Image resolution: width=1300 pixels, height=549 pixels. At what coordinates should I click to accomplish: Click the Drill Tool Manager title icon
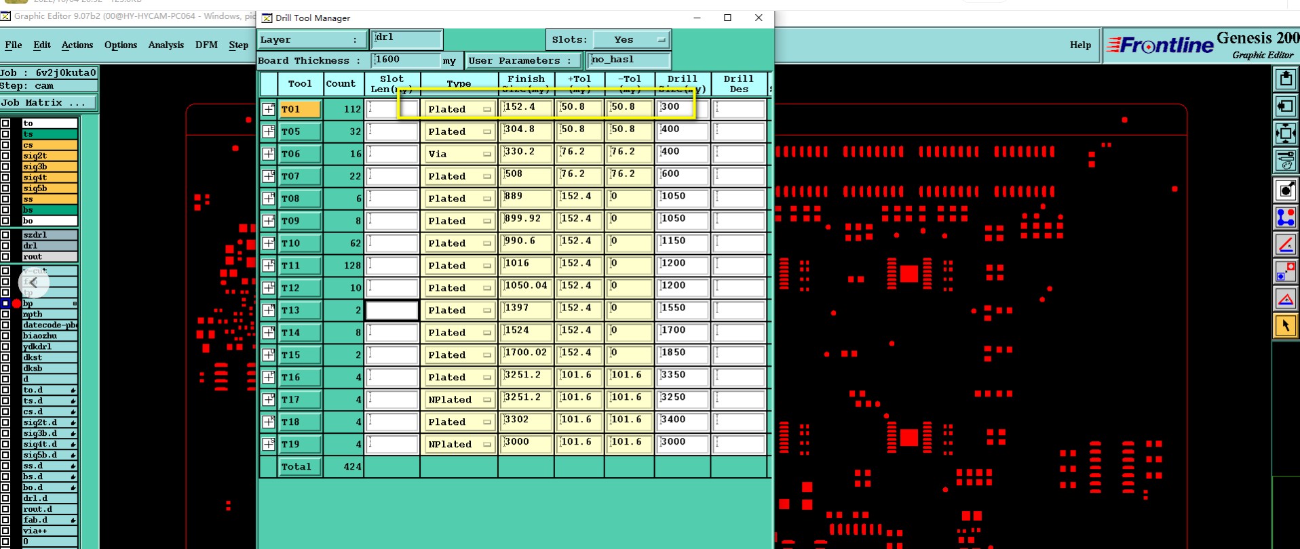pos(267,18)
